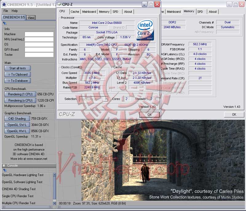Open the Memory tab in front CPU-Z
Screen dimensions: 246x211
(x=104, y=12)
